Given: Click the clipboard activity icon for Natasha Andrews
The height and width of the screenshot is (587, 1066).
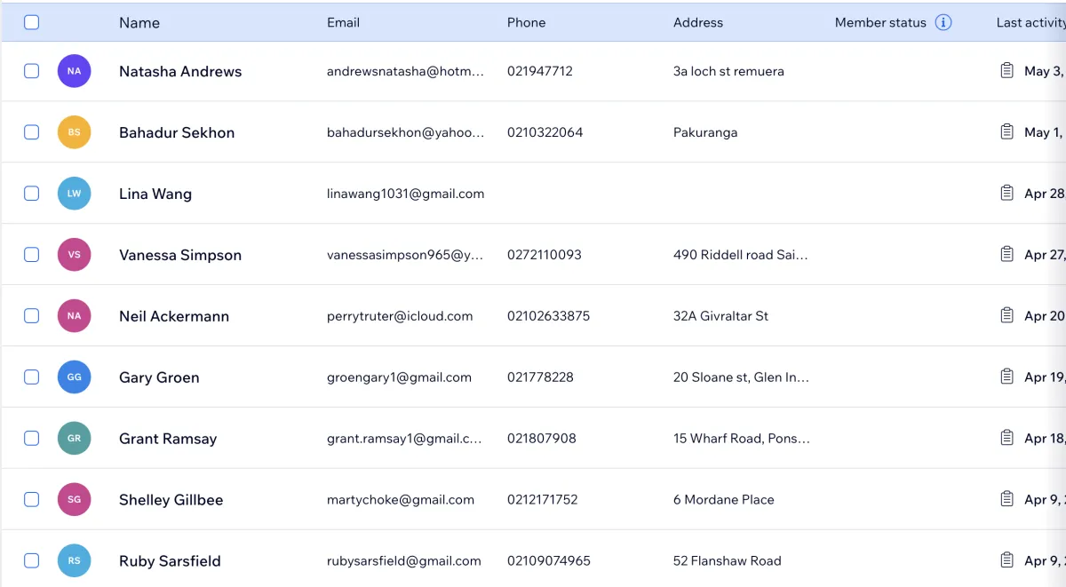Looking at the screenshot, I should click(1006, 71).
